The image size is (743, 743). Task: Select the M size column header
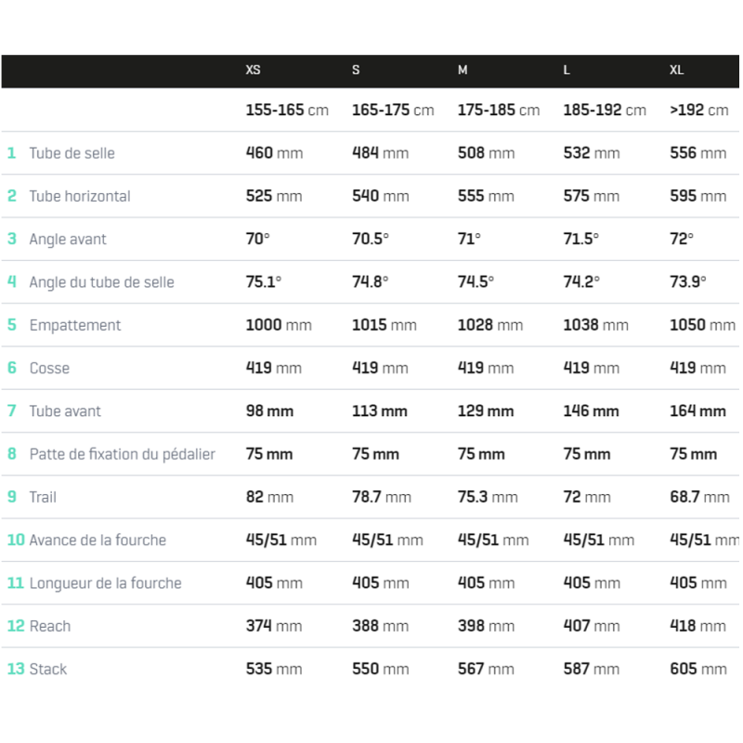[x=463, y=71]
